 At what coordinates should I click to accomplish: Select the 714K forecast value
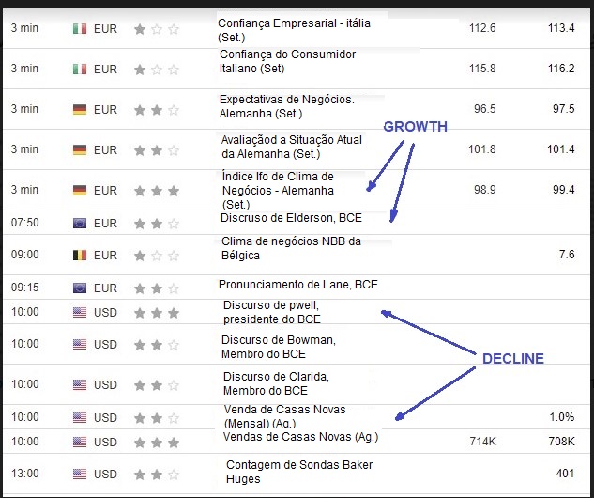pyautogui.click(x=482, y=442)
